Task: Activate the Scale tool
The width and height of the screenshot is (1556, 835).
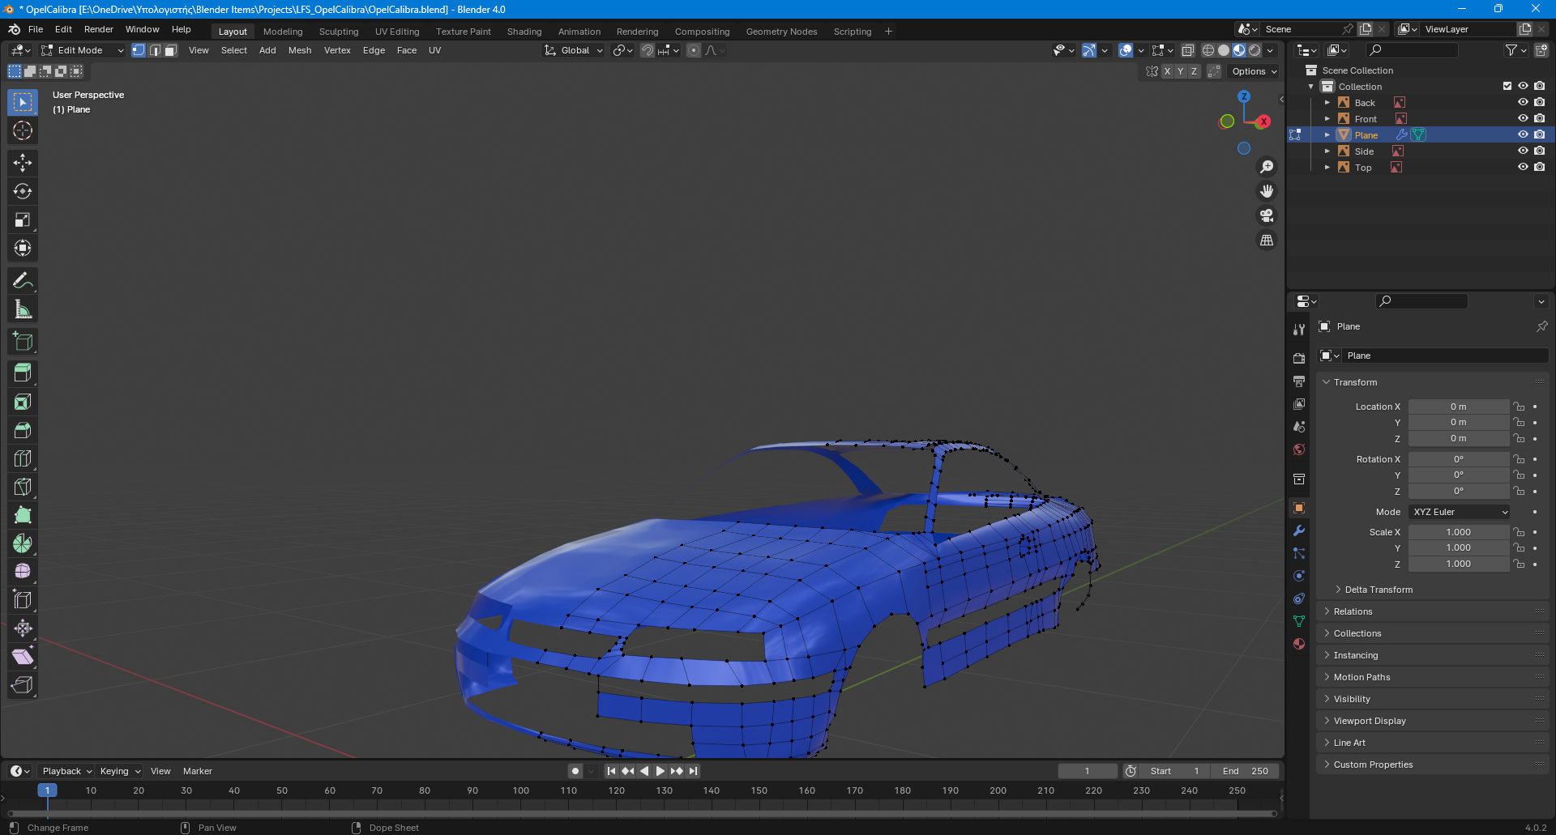Action: [x=23, y=219]
